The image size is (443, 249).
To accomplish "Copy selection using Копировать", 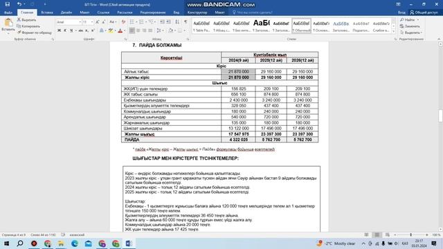I will coord(28,26).
